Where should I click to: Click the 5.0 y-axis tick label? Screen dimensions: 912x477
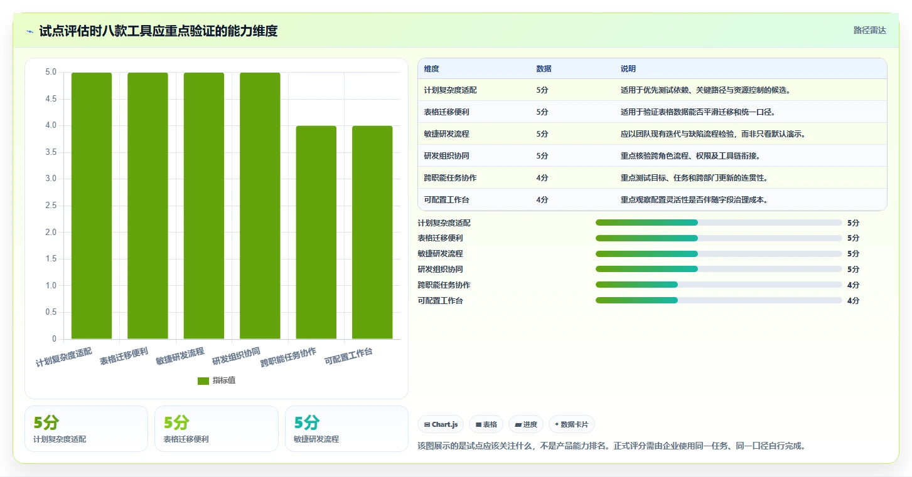click(51, 72)
